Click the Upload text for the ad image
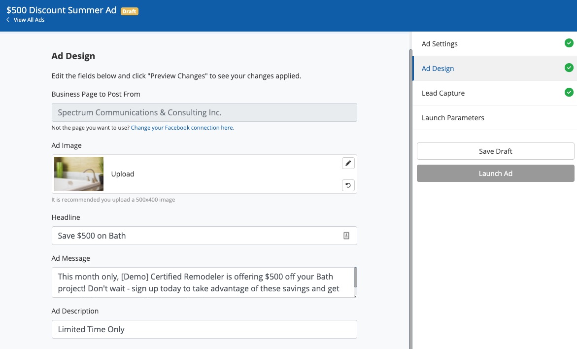The height and width of the screenshot is (349, 577). 123,174
